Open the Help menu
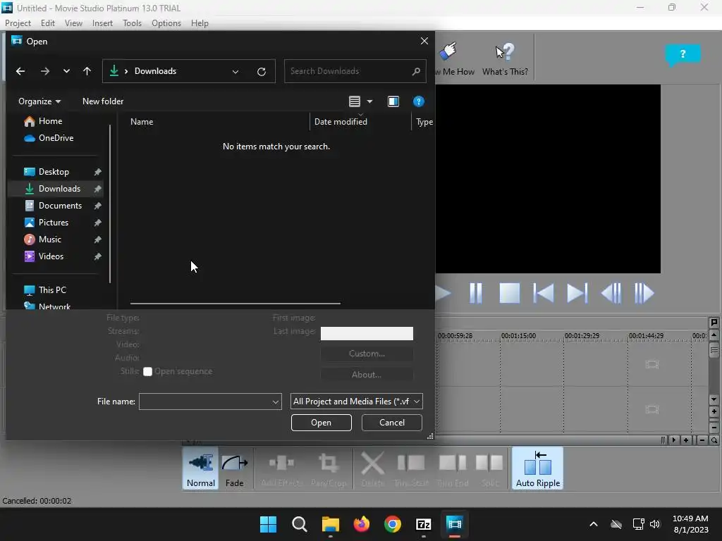 tap(200, 23)
